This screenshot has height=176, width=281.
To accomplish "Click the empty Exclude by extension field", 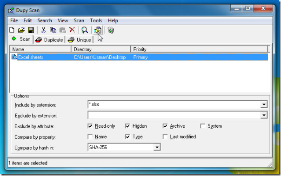I will coord(174,115).
